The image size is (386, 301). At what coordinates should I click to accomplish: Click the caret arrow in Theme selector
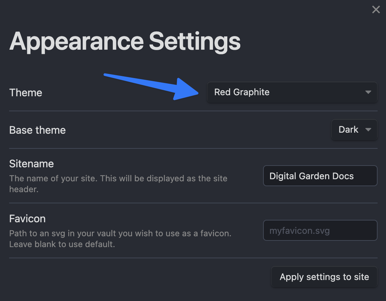click(x=368, y=92)
